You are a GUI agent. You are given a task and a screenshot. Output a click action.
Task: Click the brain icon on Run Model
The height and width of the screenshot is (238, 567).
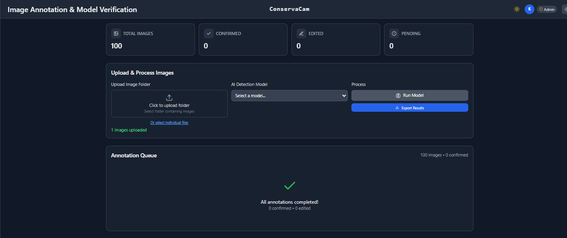click(399, 95)
